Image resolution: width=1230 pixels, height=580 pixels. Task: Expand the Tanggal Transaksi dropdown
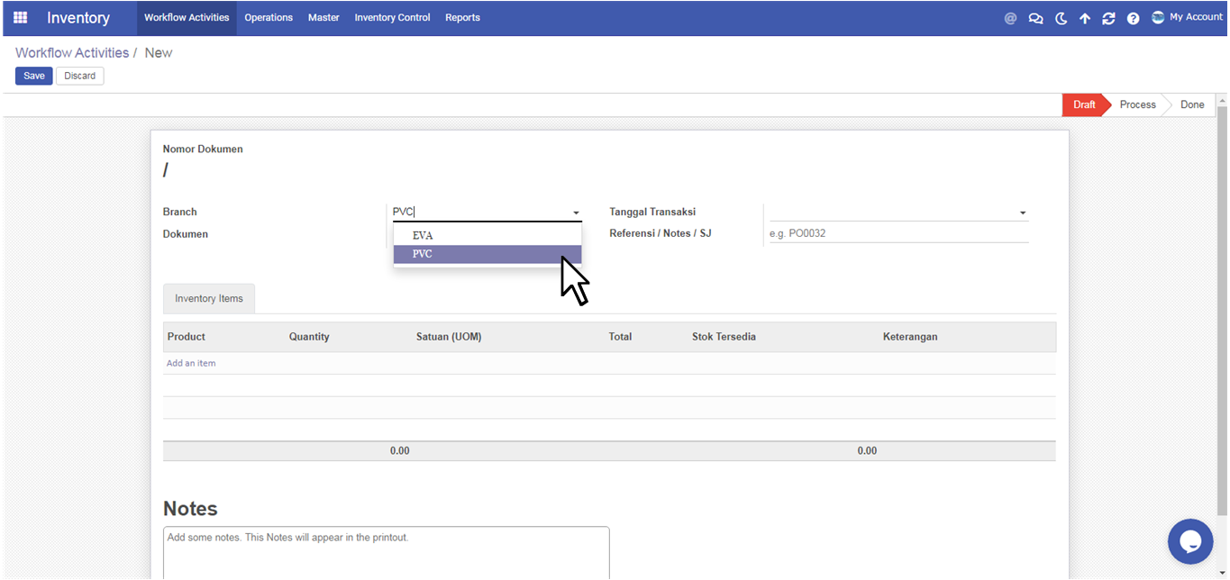(1023, 213)
